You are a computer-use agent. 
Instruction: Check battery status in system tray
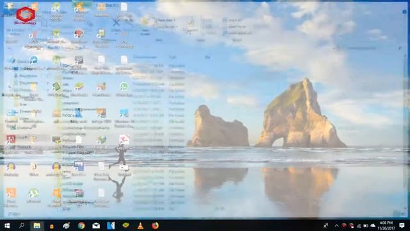[x=366, y=225]
